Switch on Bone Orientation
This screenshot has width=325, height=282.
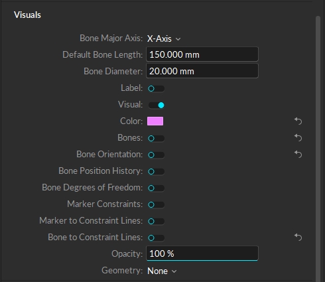(x=156, y=155)
